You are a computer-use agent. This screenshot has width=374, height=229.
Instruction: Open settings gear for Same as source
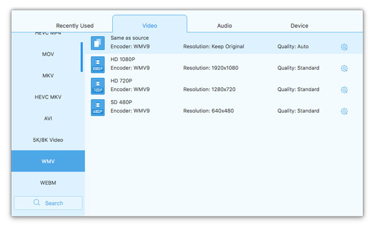click(x=344, y=47)
